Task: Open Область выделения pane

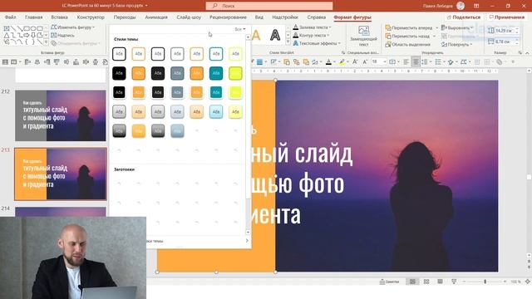Action: click(408, 44)
